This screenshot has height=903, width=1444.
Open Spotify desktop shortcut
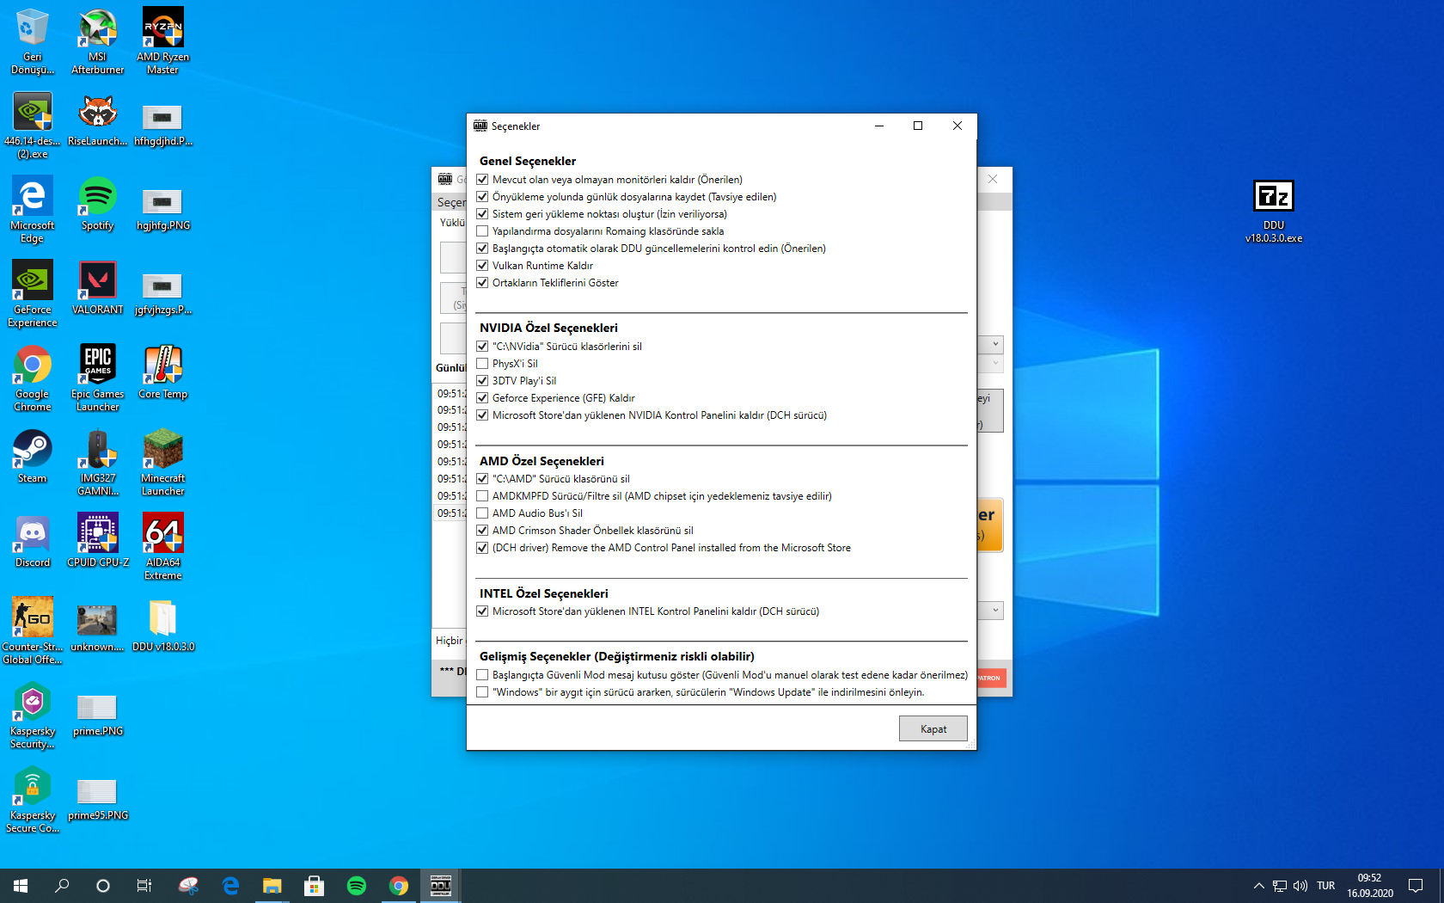click(x=98, y=205)
